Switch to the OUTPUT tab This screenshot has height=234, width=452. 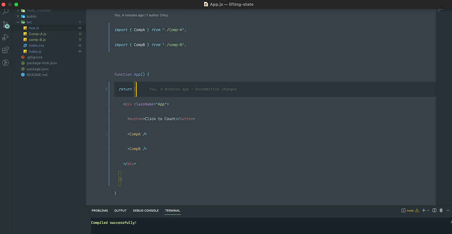pyautogui.click(x=121, y=211)
